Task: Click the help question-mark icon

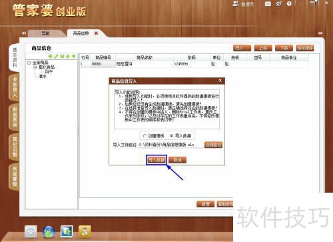Action: [289, 4]
